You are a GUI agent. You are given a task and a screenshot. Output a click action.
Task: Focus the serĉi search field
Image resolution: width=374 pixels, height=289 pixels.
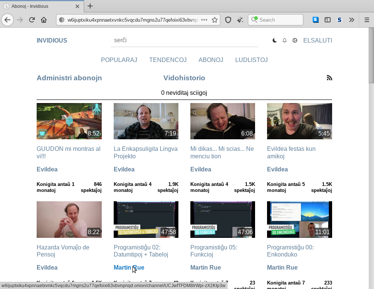coord(184,40)
